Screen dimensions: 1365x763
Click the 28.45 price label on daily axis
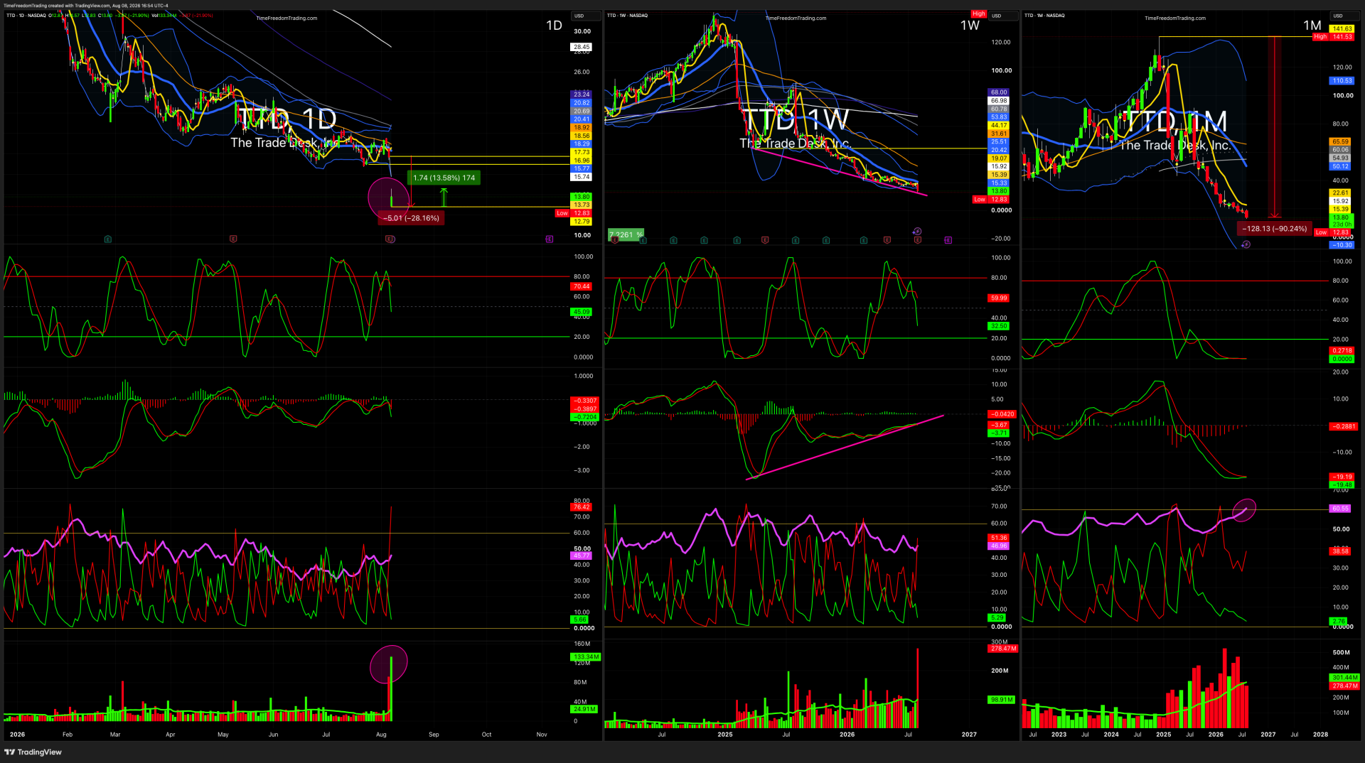582,47
